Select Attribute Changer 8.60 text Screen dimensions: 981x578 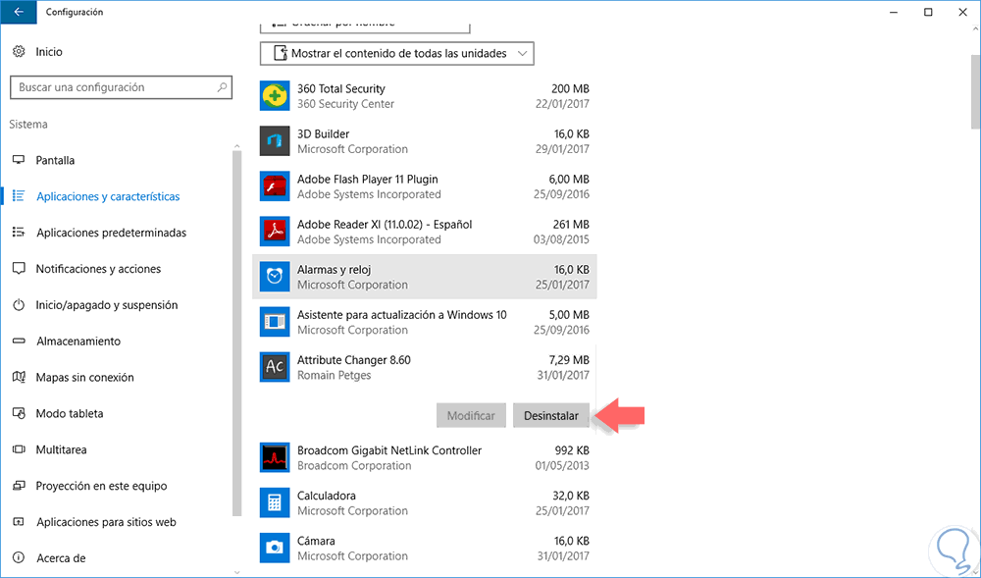pos(353,360)
